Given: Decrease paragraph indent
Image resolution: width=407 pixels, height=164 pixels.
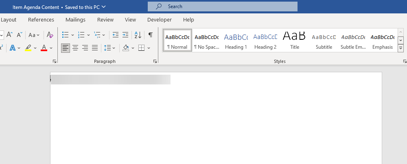Looking at the screenshot, I should (x=116, y=35).
